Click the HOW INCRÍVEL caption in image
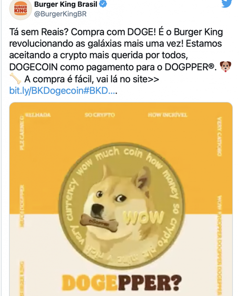Viewport: 239px width, 296px height. [168, 115]
